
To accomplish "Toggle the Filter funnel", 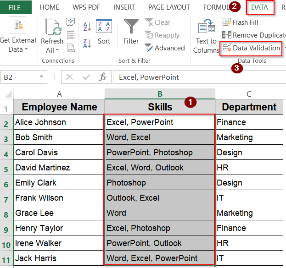I will point(131,31).
